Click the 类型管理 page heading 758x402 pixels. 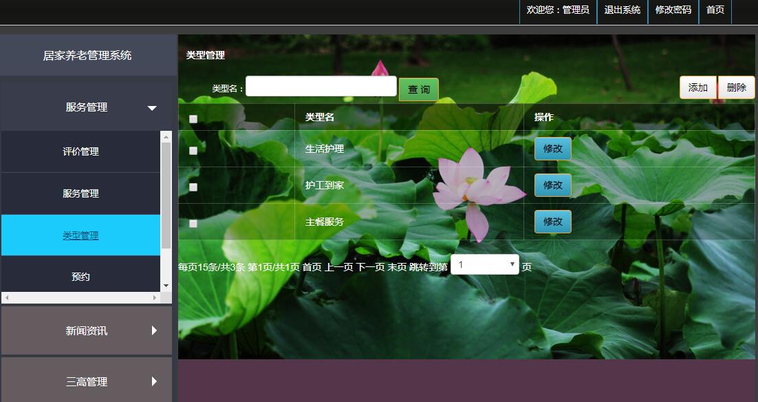pyautogui.click(x=206, y=55)
